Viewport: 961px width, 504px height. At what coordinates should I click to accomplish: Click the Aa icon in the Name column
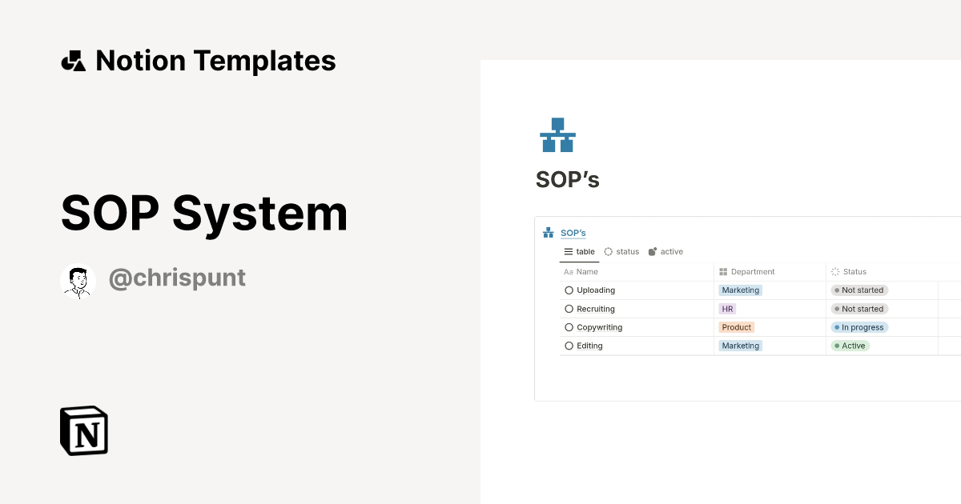click(566, 272)
